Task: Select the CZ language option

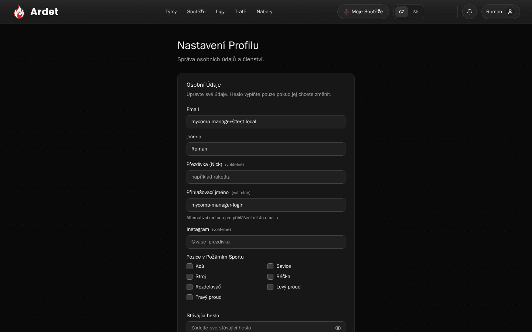Action: pyautogui.click(x=402, y=12)
